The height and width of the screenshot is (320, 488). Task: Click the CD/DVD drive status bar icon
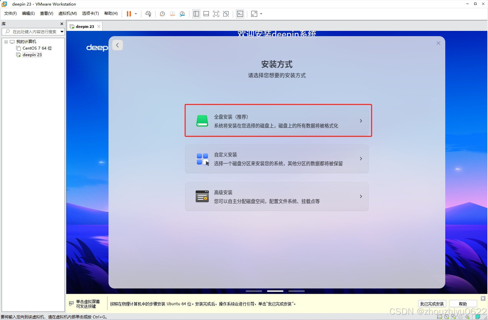pos(447,317)
